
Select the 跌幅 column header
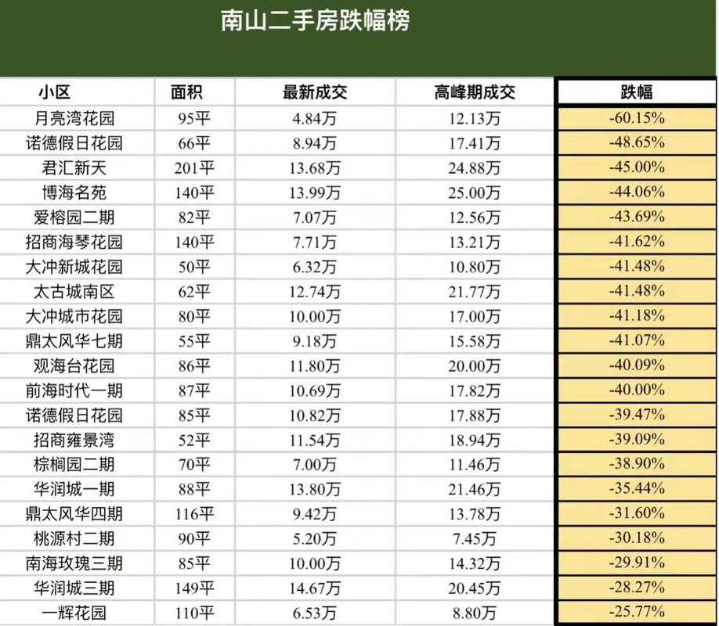(635, 92)
